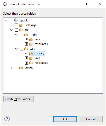106x126 pixels.
Task: Open help via question mark icon
Action: tap(7, 119)
